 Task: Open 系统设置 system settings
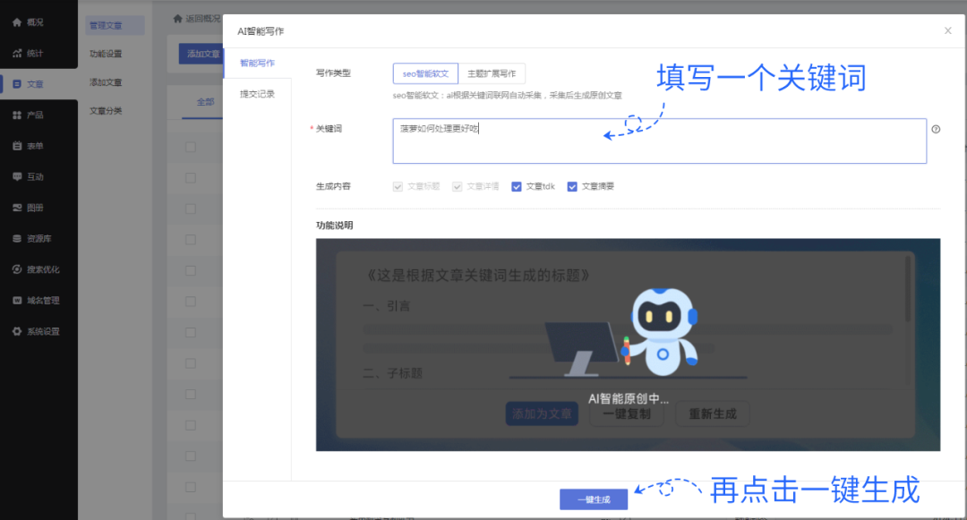38,330
